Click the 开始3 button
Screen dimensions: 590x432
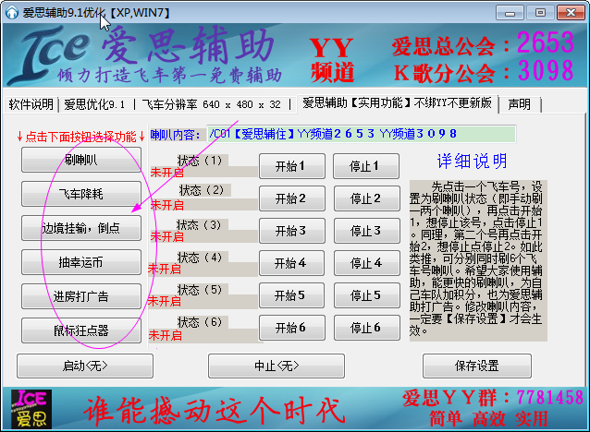click(x=292, y=231)
